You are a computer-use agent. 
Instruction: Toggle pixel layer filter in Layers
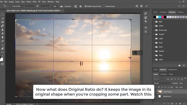pyautogui.click(x=168, y=79)
